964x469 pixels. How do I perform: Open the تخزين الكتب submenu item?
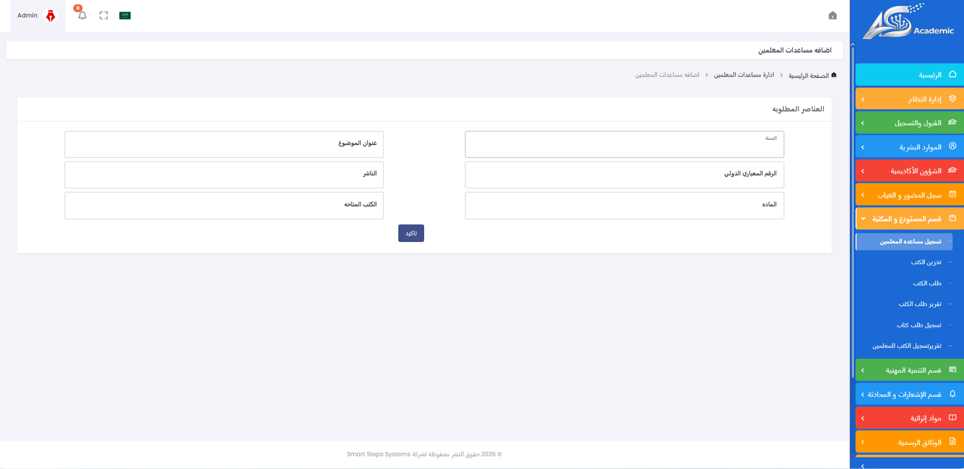coord(926,262)
